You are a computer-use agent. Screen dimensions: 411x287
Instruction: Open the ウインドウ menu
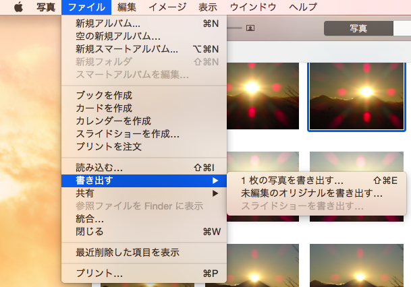253,7
